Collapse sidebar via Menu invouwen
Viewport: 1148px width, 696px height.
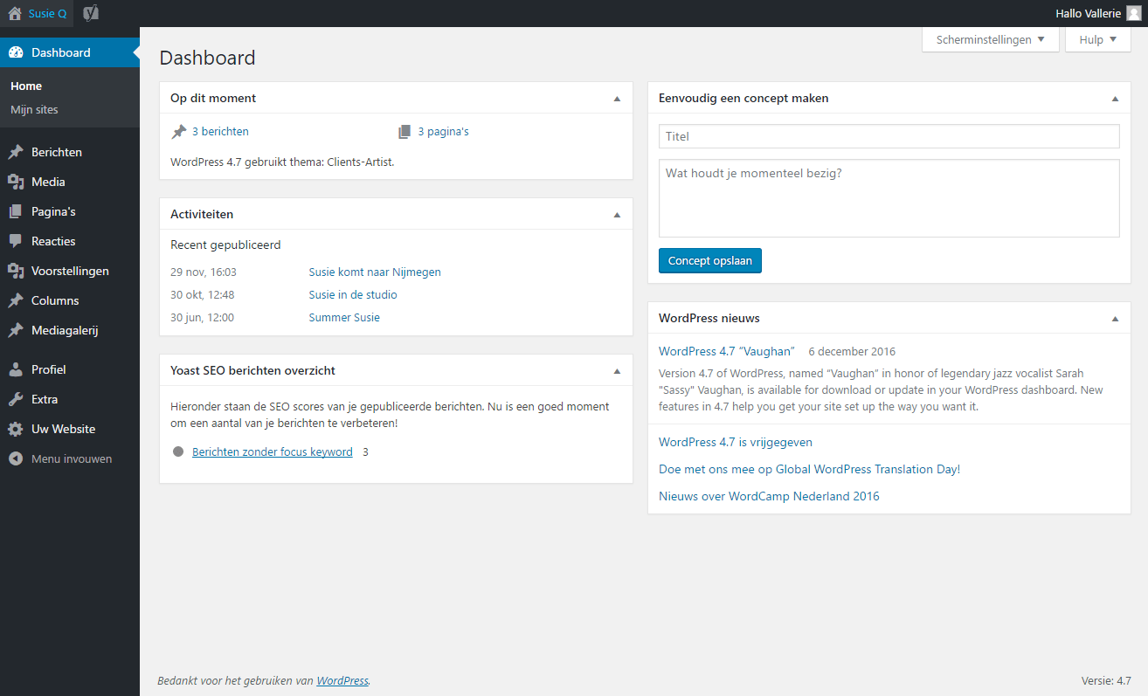70,458
